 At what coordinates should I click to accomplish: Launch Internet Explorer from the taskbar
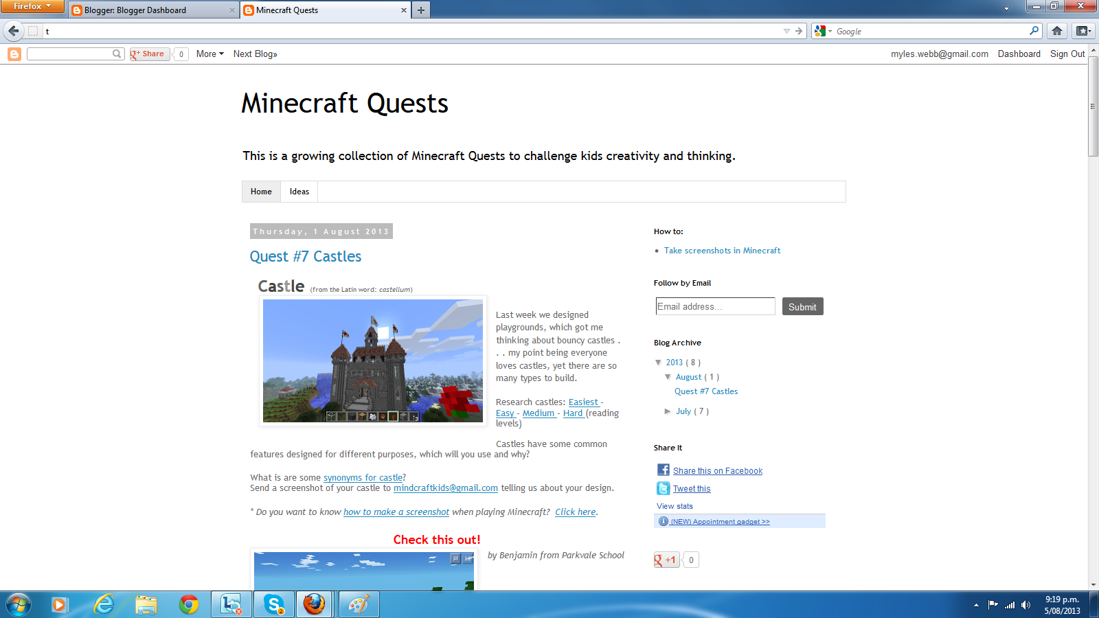pos(104,604)
